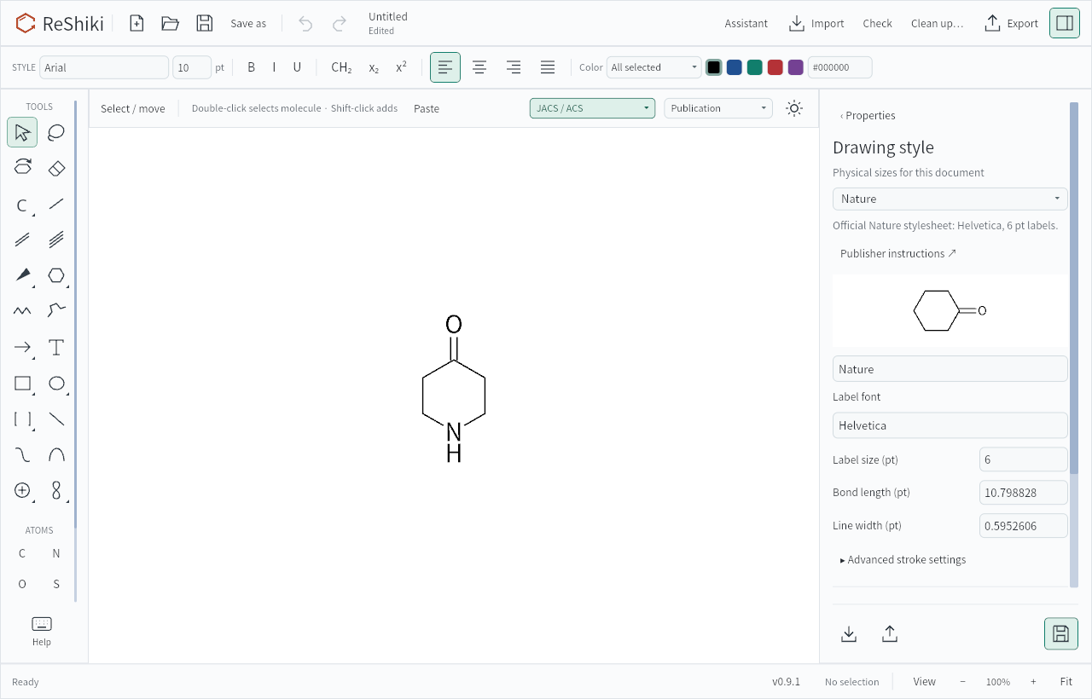
Task: Toggle the right side panel
Action: pyautogui.click(x=1064, y=23)
